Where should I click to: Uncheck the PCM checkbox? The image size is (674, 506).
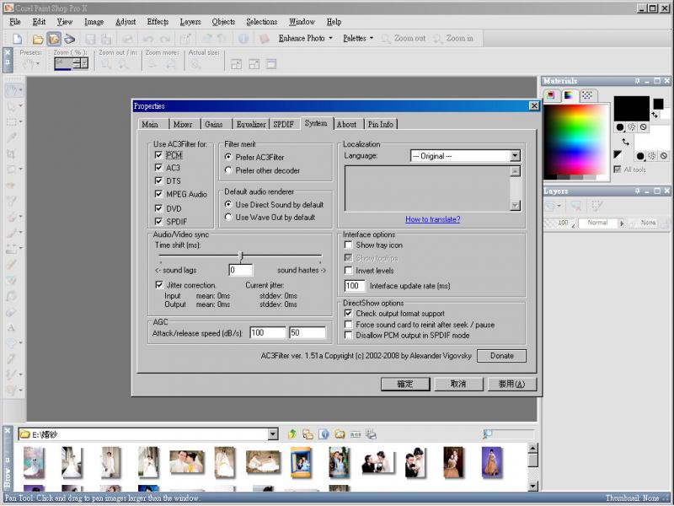[x=159, y=156]
